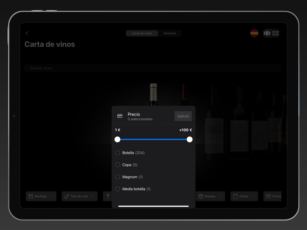Screen dimensions: 307x230
Task: Click the Carta de vinos page heading
Action: pos(50,44)
